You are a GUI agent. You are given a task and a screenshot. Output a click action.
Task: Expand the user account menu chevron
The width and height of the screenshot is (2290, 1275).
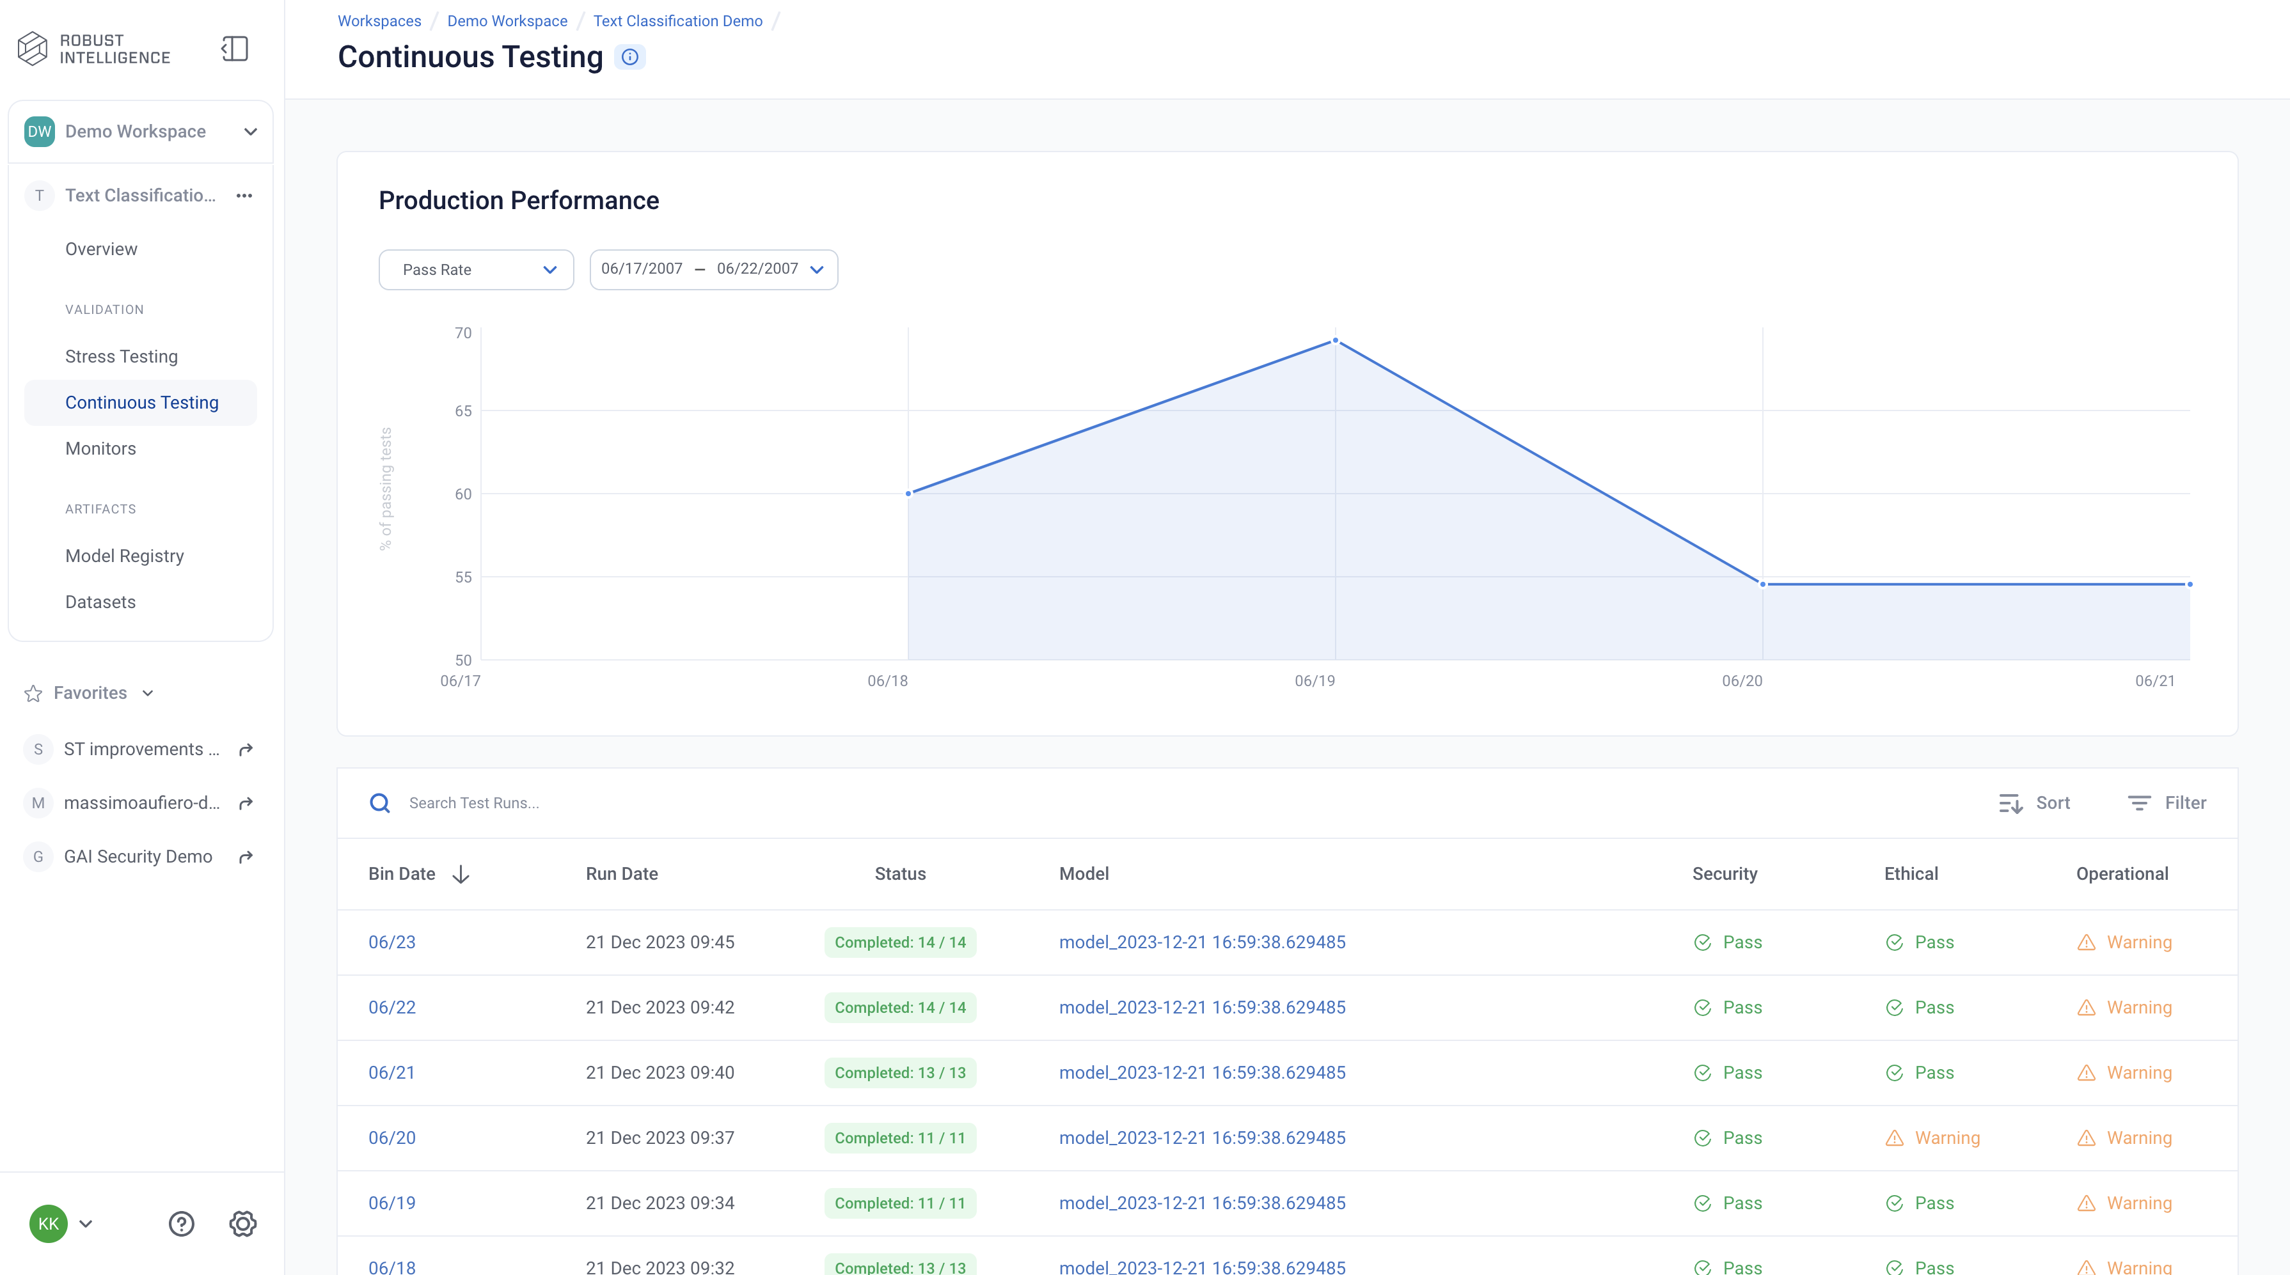coord(86,1223)
